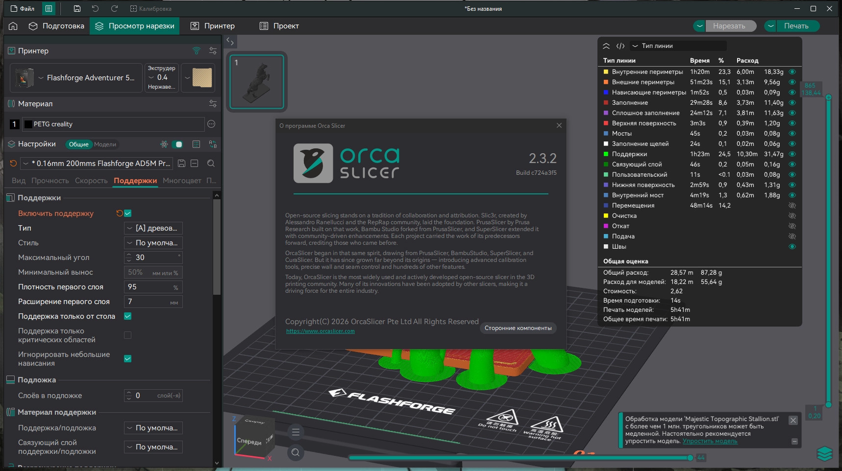Toggle Игнорировать небольшие нависания checkbox
Screen dimensions: 842x471
pos(128,359)
